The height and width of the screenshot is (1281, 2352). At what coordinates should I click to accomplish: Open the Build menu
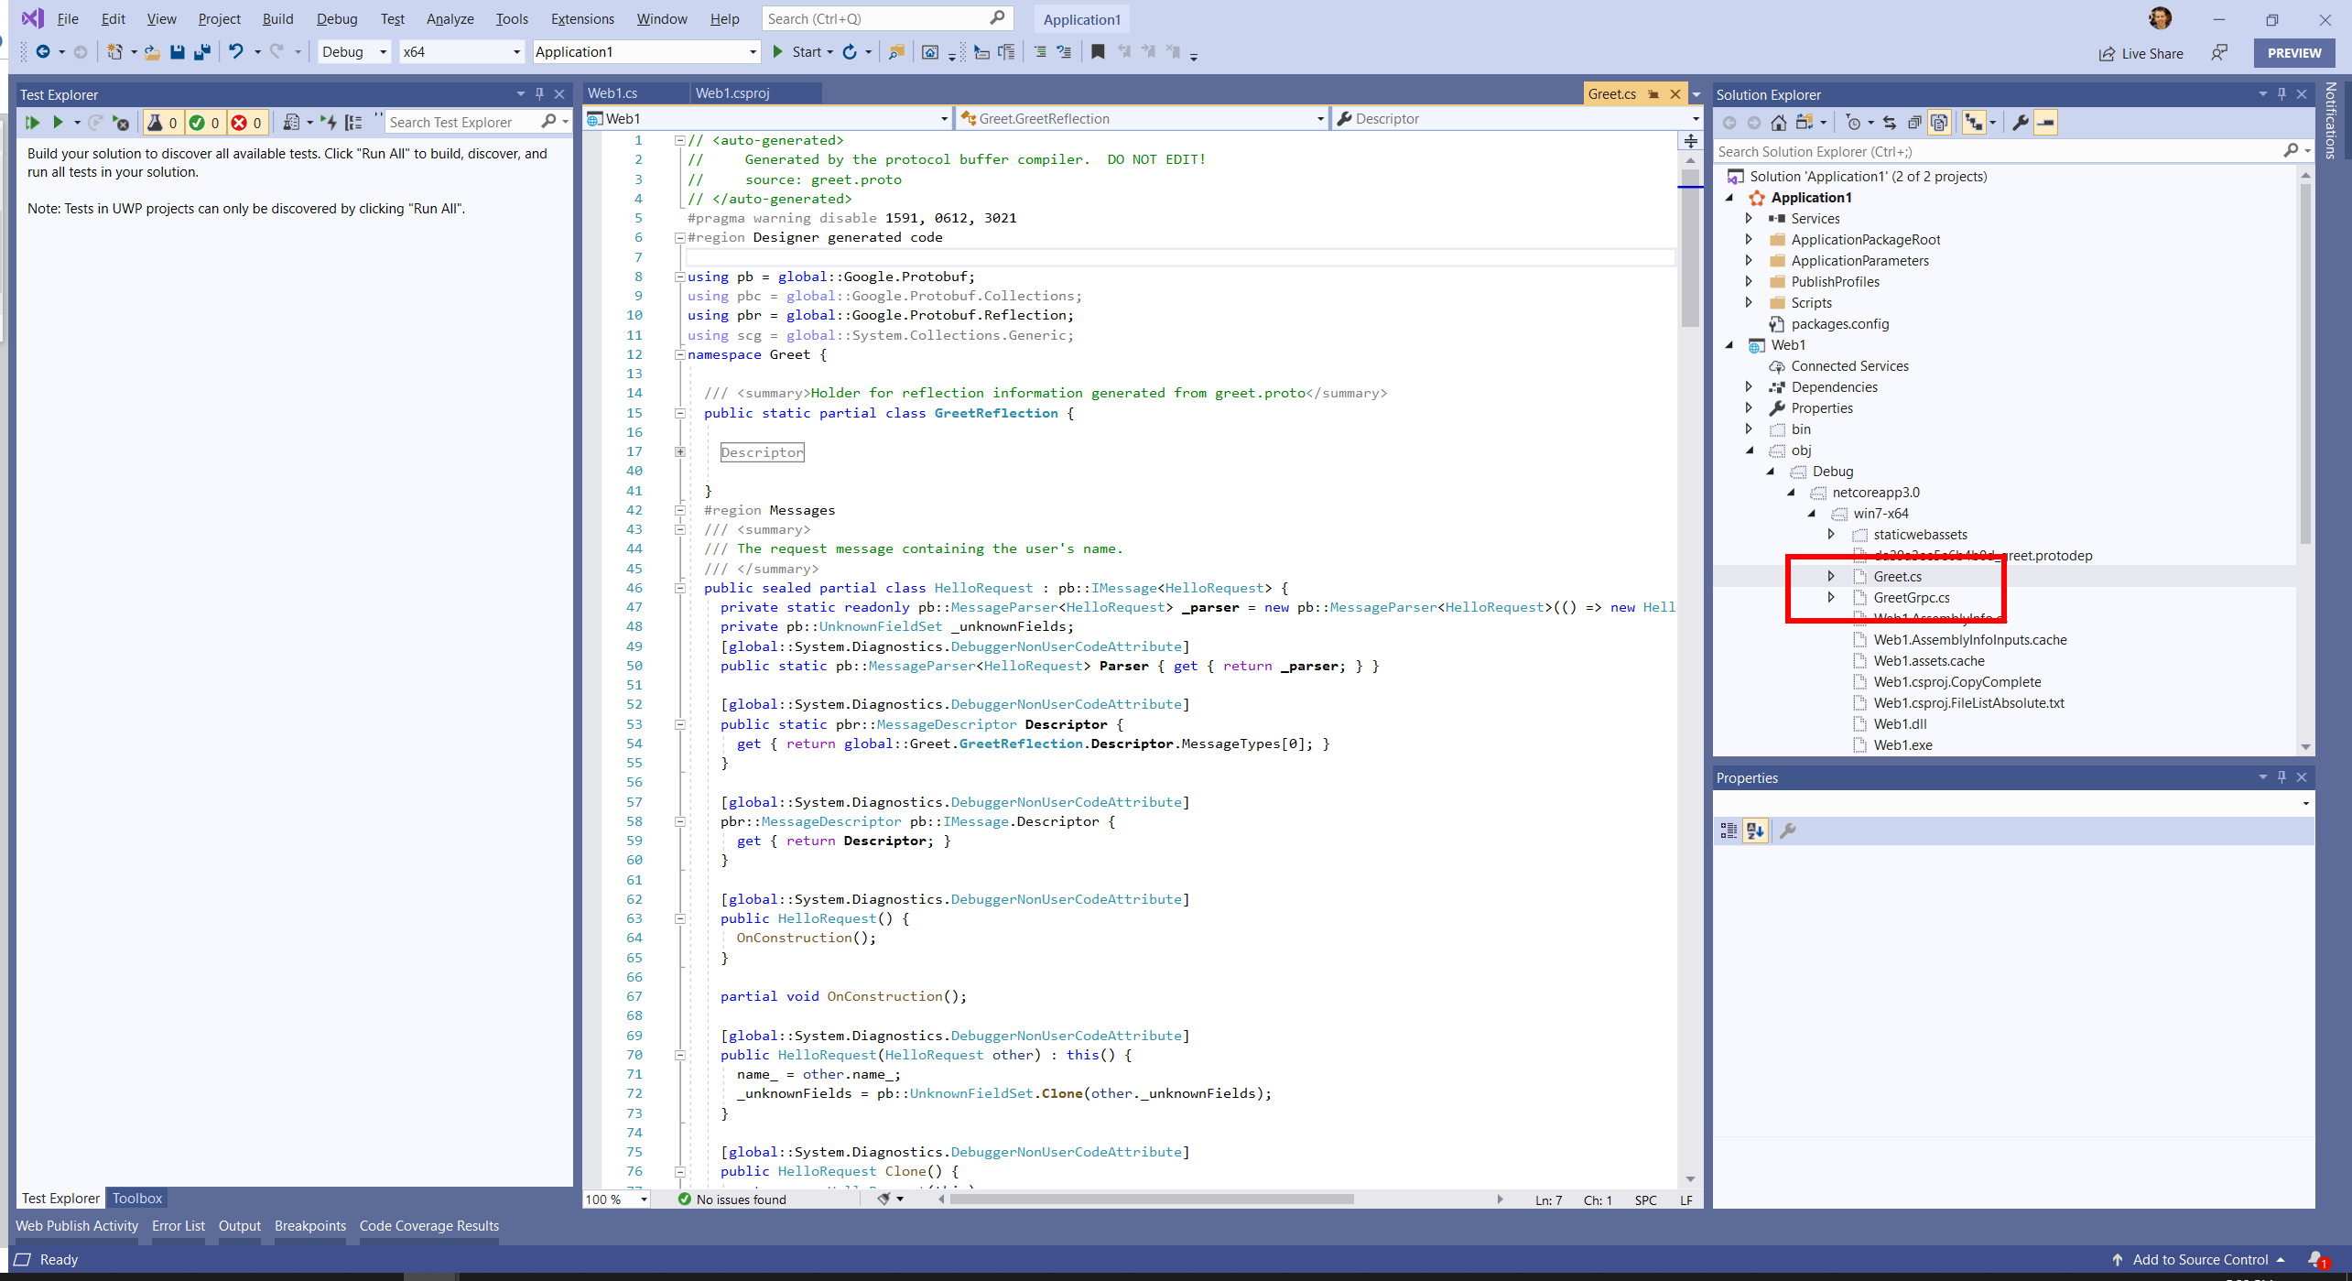tap(277, 18)
